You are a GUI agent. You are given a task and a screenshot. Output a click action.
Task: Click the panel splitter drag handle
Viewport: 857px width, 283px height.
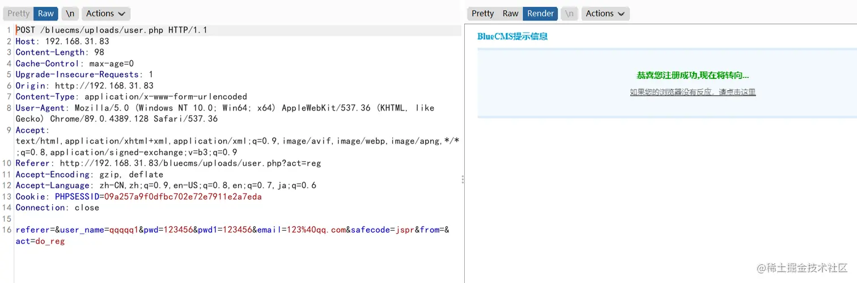click(463, 179)
